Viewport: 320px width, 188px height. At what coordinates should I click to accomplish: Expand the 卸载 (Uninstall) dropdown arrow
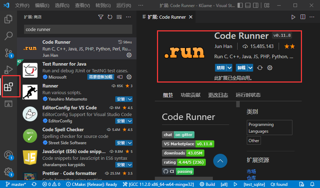pos(250,68)
